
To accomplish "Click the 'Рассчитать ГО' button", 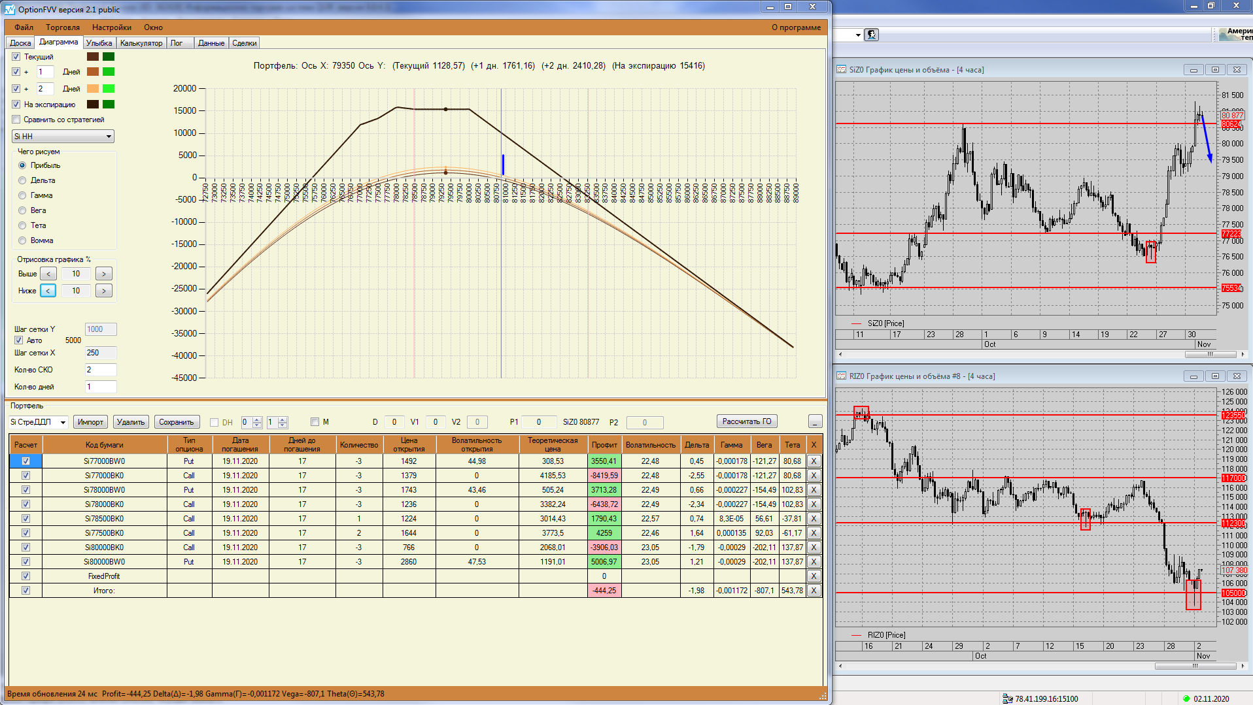I will click(x=747, y=421).
